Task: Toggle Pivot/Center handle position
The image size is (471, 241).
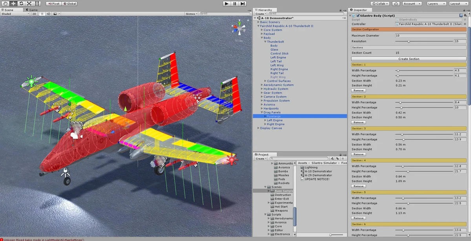Action: coord(53,4)
